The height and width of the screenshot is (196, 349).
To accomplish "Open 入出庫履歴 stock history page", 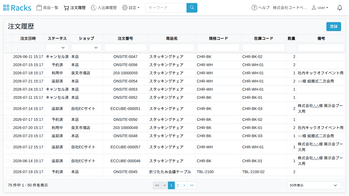I will point(104,8).
